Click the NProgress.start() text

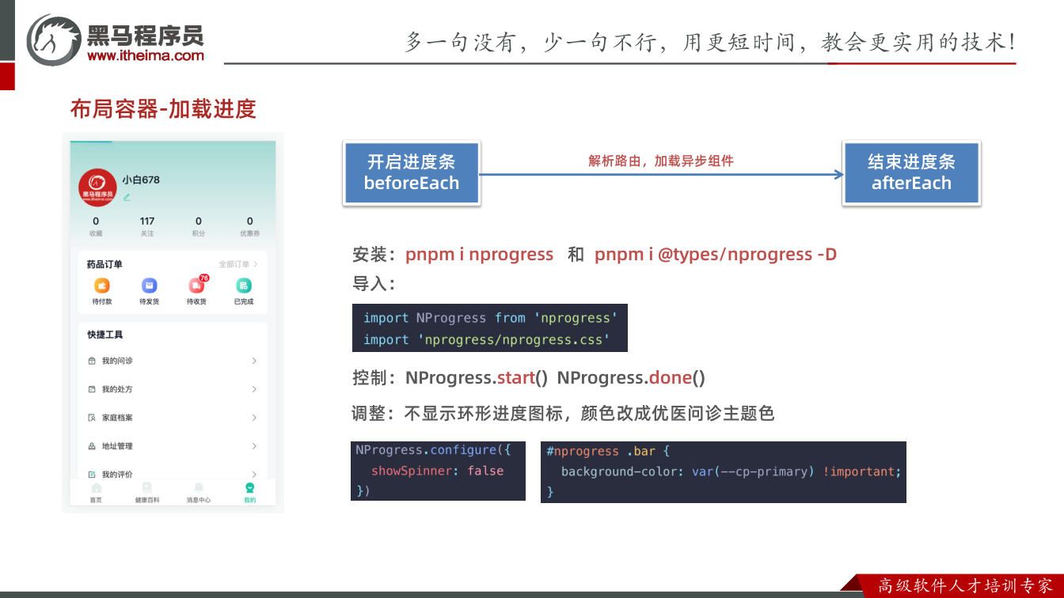coord(477,378)
